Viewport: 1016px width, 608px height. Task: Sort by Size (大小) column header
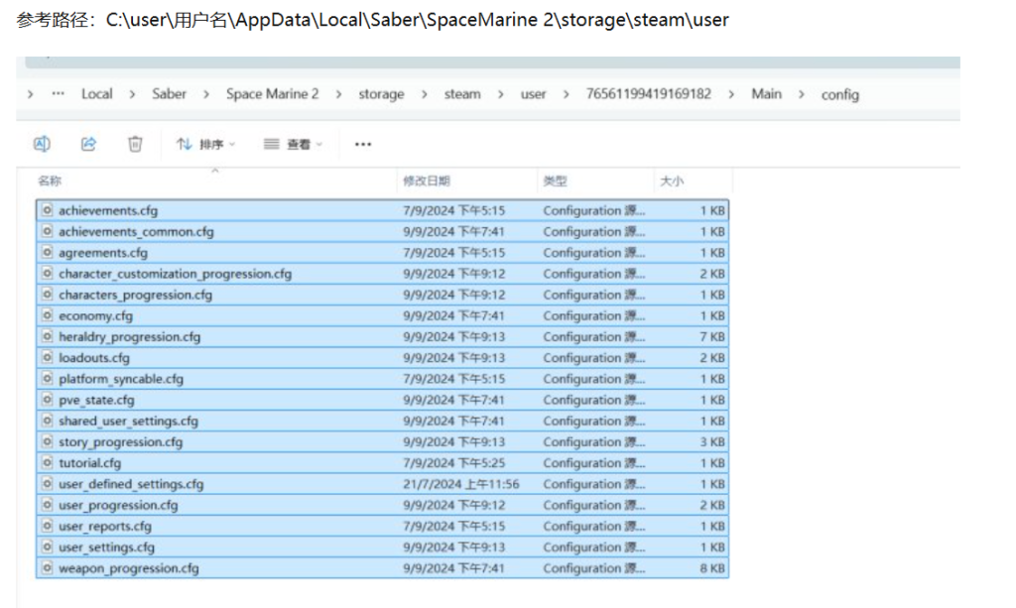pyautogui.click(x=672, y=181)
